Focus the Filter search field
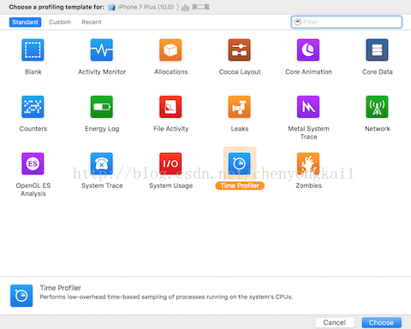This screenshot has width=411, height=329. [347, 22]
